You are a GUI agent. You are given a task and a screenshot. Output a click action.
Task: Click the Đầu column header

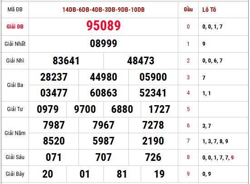(188, 10)
